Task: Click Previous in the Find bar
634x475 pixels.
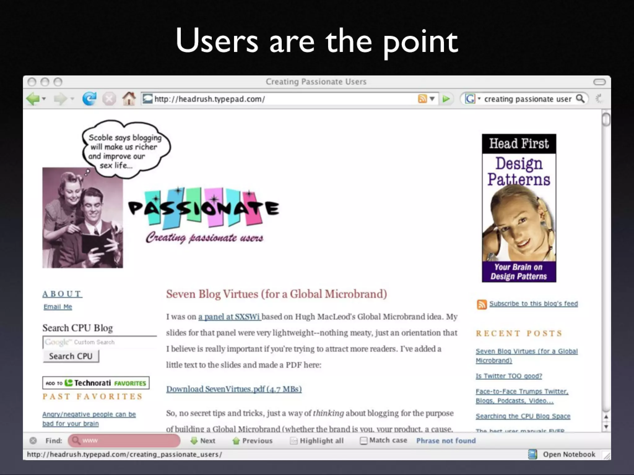Action: pyautogui.click(x=253, y=441)
